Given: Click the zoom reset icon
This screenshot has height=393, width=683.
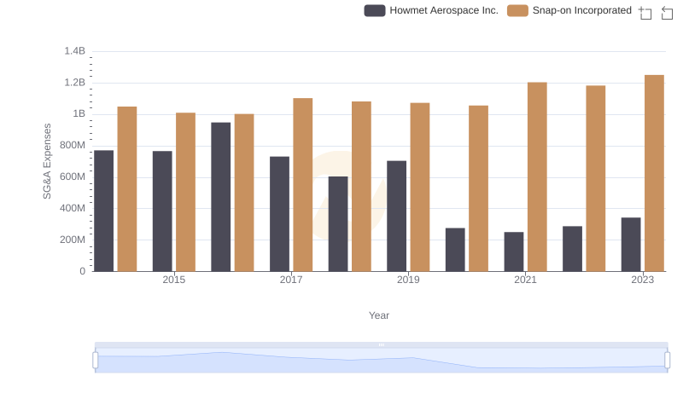Looking at the screenshot, I should tap(667, 13).
